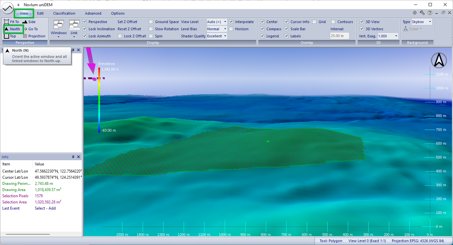Open the background Type Skybox dropdown
453x245 pixels.
point(421,22)
